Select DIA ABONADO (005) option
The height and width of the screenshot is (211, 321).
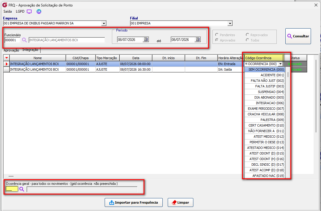[x=265, y=97]
